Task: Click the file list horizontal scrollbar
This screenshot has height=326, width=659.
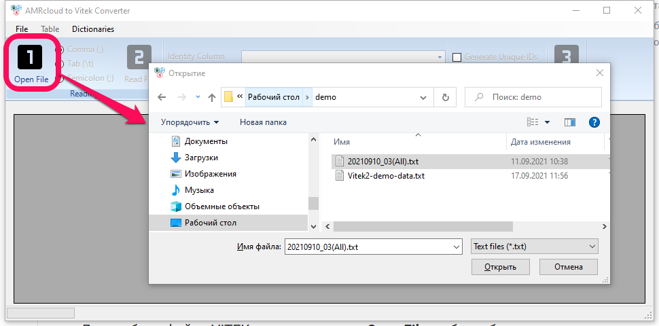Action: tap(423, 226)
